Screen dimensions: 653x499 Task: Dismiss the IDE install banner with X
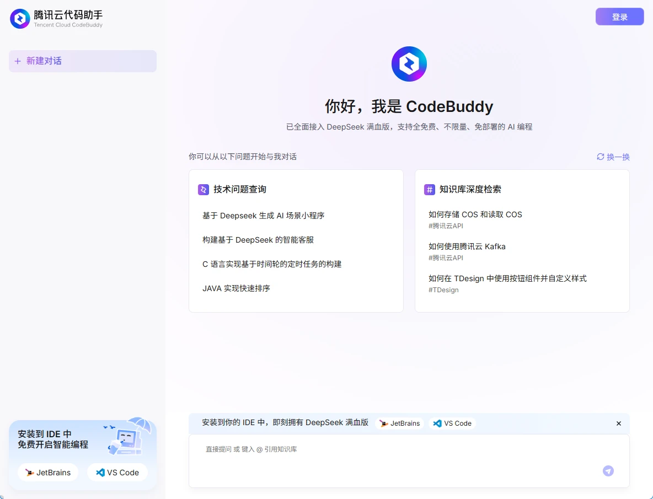[x=618, y=423]
